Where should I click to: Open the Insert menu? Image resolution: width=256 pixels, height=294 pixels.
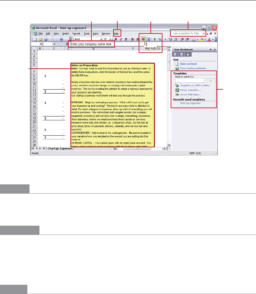[65, 33]
